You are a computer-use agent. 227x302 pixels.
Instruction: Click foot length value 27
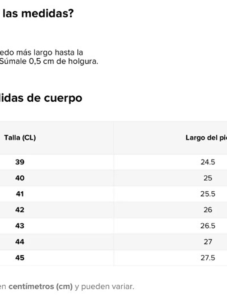[x=208, y=241]
